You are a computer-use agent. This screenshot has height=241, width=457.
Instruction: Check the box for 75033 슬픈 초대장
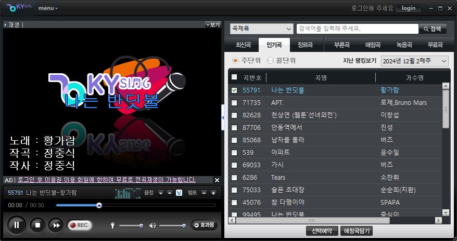234,190
